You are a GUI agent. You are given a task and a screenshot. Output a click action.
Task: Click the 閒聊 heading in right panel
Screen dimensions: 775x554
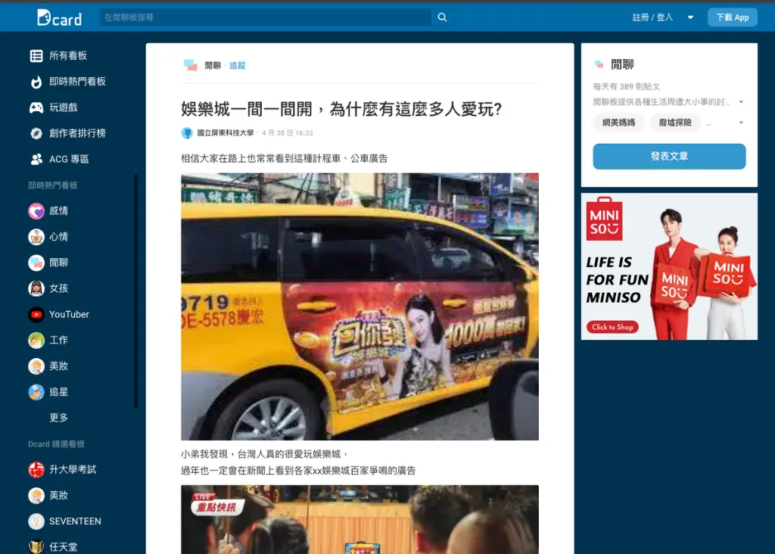[622, 64]
